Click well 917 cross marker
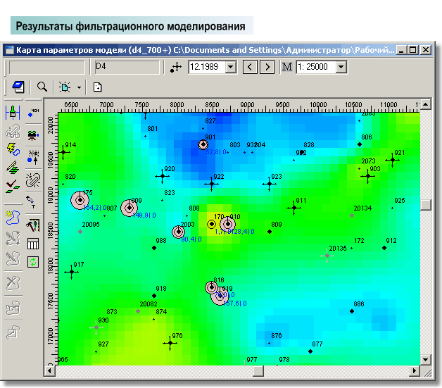Viewport: 442px width, 388px height. pyautogui.click(x=72, y=272)
